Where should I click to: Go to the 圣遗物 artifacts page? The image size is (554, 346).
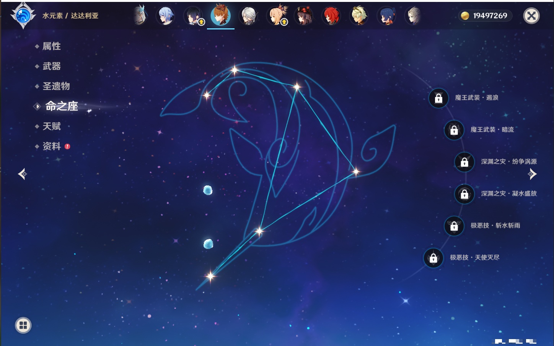tap(56, 86)
